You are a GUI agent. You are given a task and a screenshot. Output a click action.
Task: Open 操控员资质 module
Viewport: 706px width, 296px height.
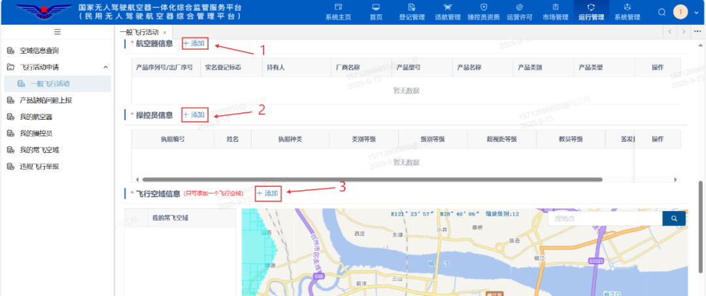tap(484, 12)
